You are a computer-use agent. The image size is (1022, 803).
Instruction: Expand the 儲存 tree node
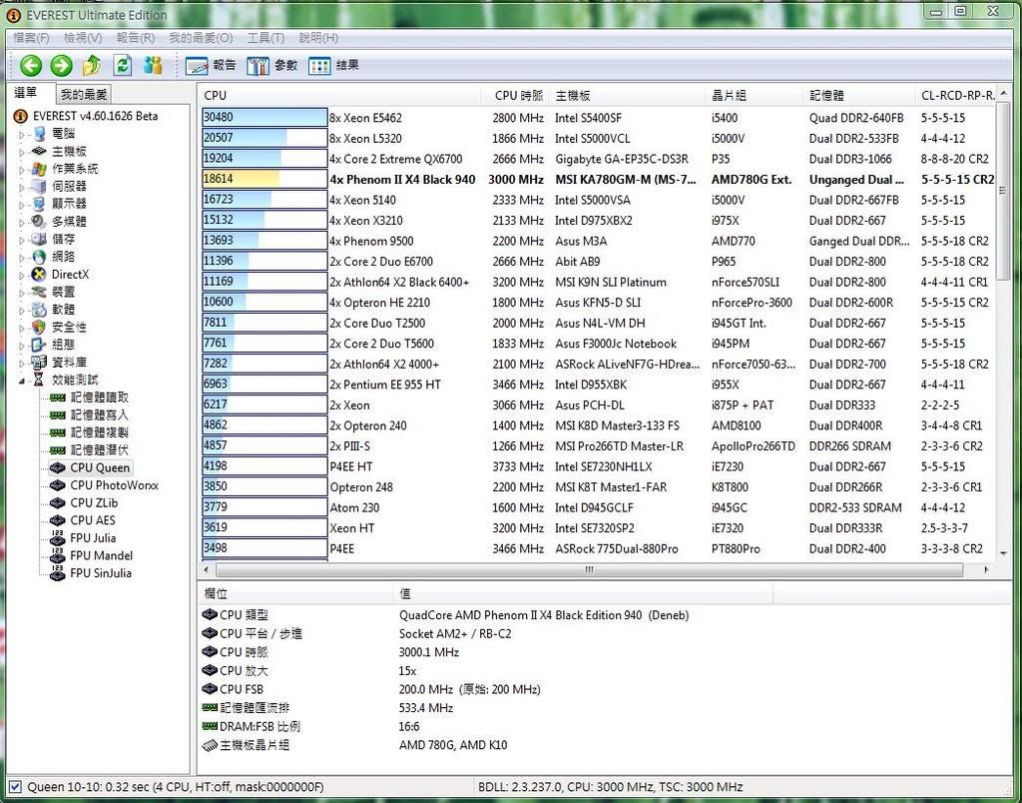tap(22, 240)
